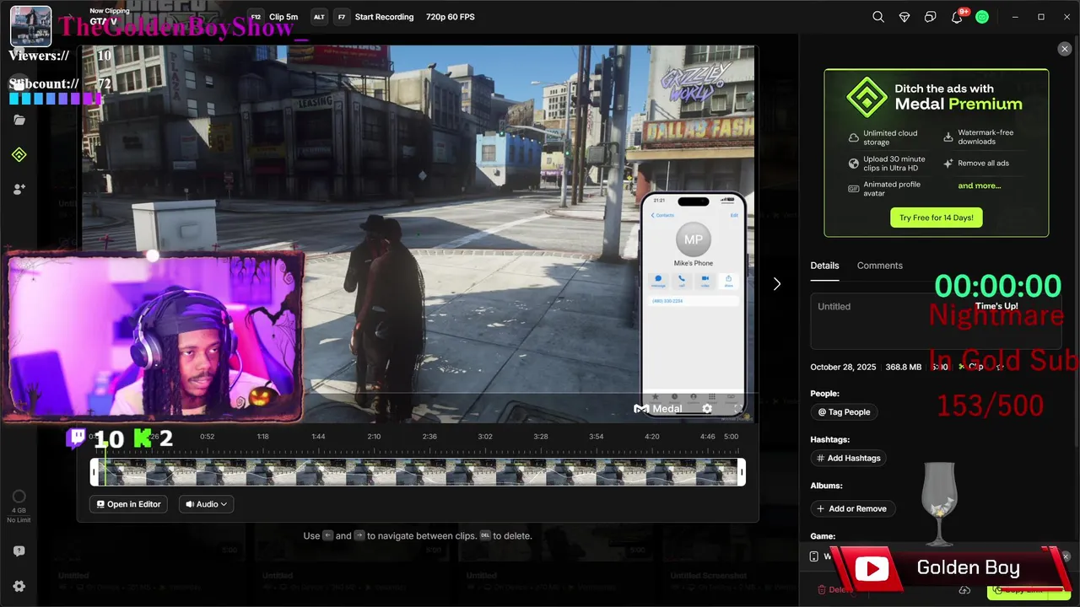
Task: Open the help question bubble icon
Action: [19, 551]
